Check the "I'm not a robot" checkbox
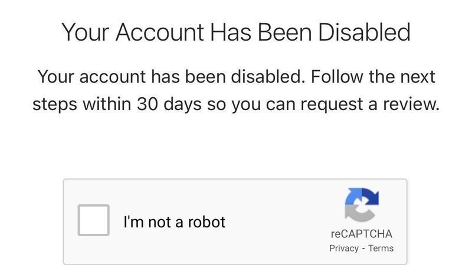472x265 pixels. [x=94, y=220]
